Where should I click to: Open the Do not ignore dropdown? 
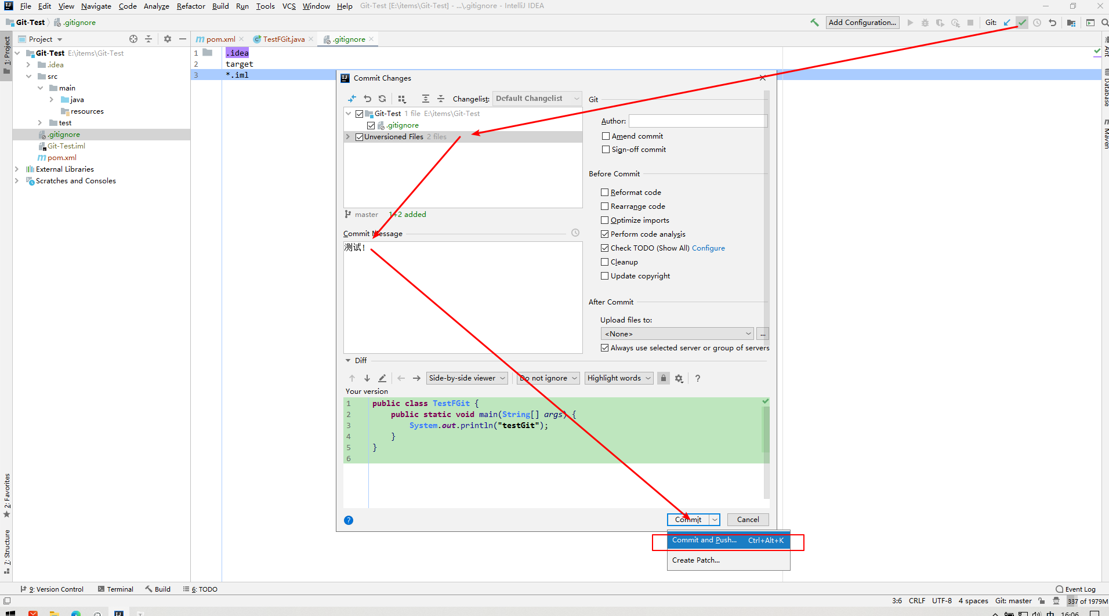[x=548, y=378]
